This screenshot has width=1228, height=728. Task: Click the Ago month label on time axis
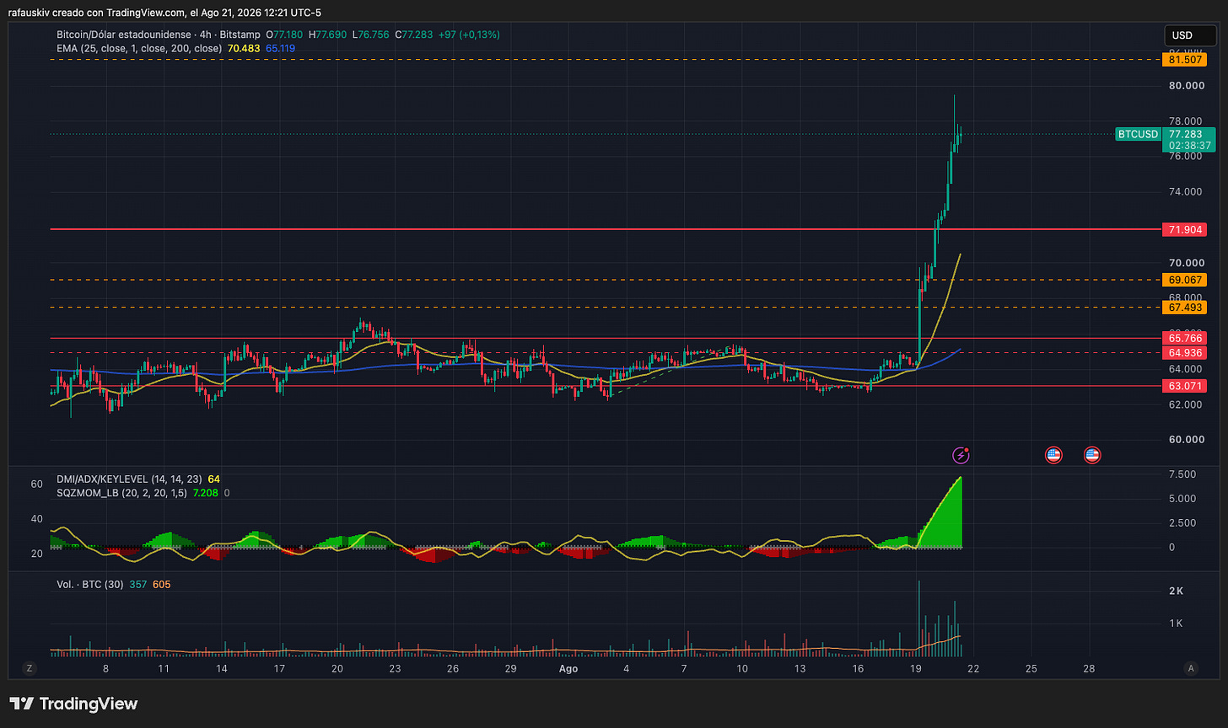pos(568,668)
